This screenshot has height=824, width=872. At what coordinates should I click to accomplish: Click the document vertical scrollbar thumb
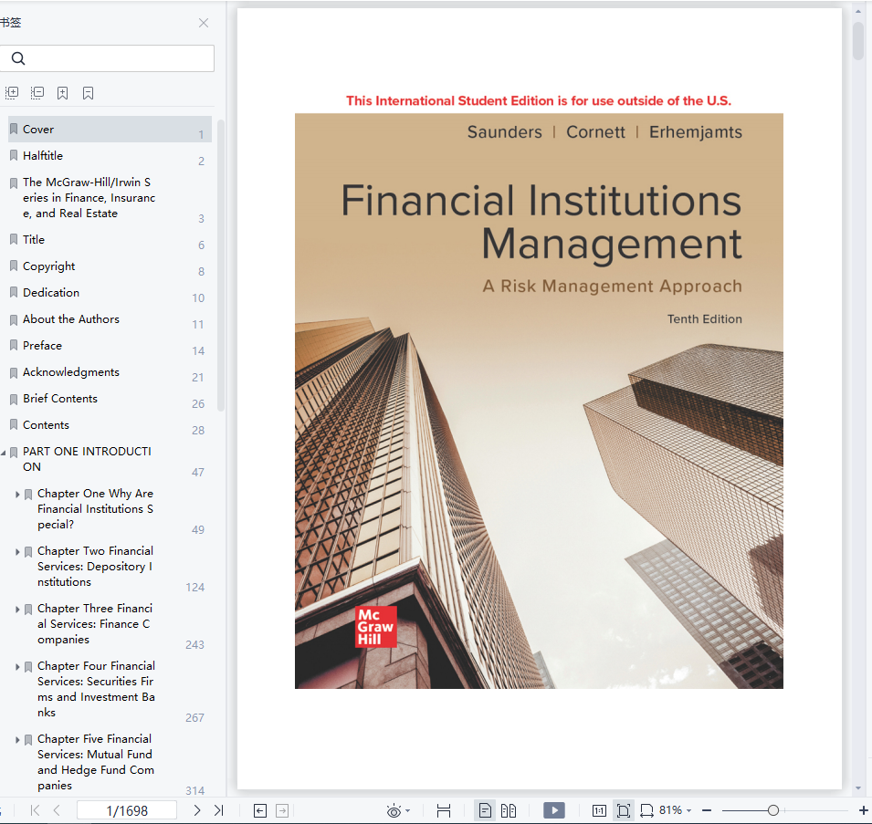858,40
